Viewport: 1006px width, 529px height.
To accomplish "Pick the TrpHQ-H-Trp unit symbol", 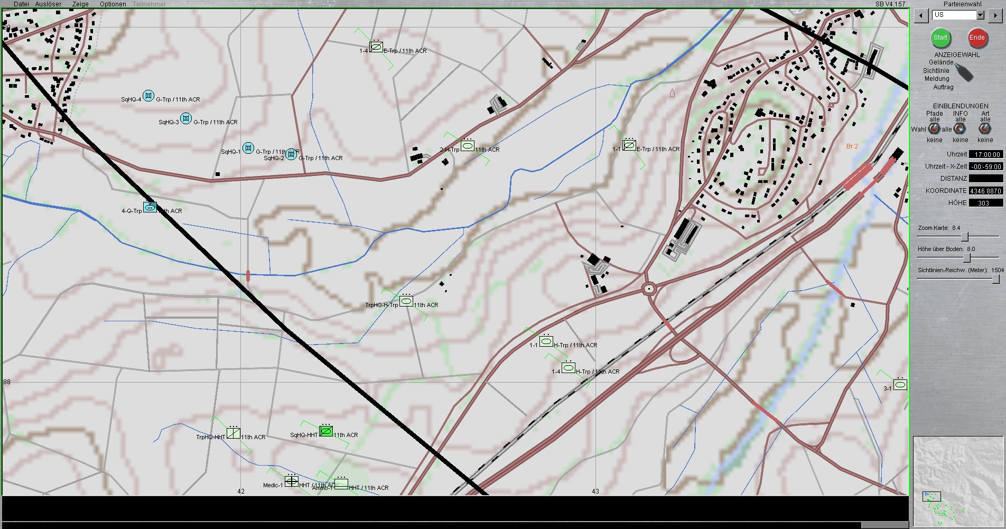I will (406, 301).
